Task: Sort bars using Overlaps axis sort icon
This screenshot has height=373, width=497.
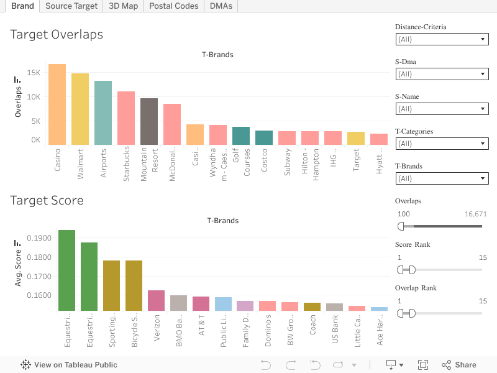Action: point(18,80)
